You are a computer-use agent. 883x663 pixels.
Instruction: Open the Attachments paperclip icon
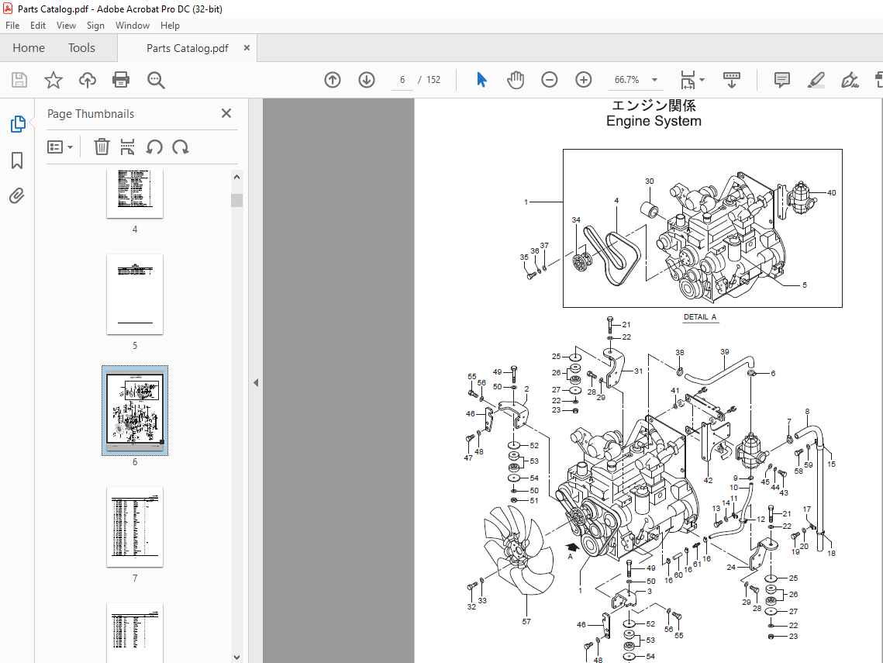click(17, 196)
